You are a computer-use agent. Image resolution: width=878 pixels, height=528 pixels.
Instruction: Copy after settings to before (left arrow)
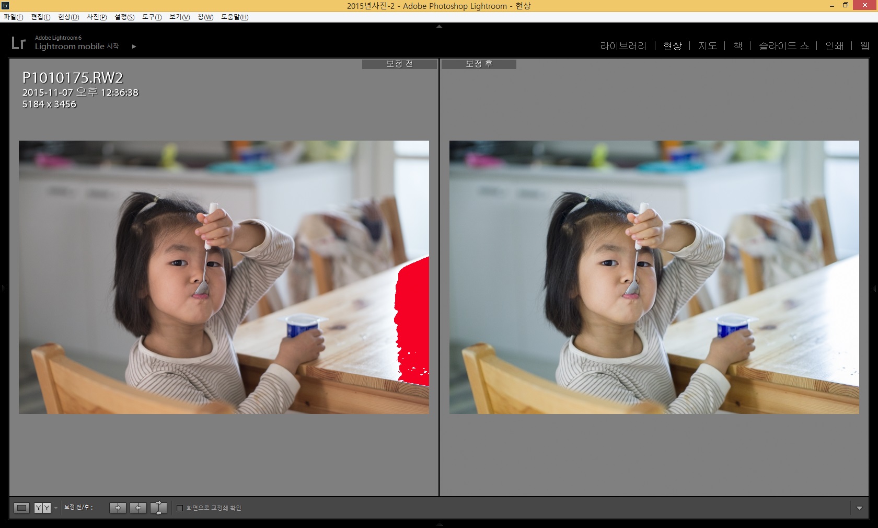click(138, 508)
